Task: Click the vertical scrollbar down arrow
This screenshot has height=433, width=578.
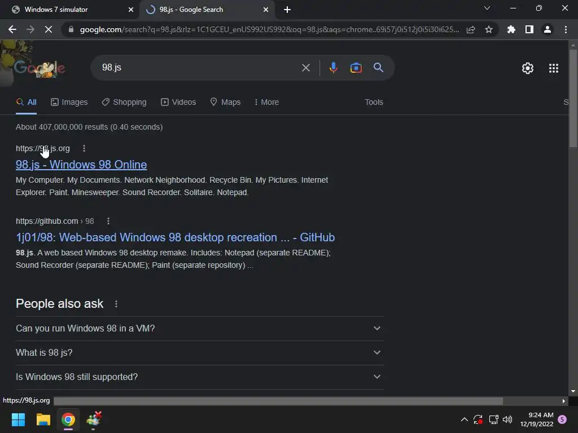Action: 573,391
